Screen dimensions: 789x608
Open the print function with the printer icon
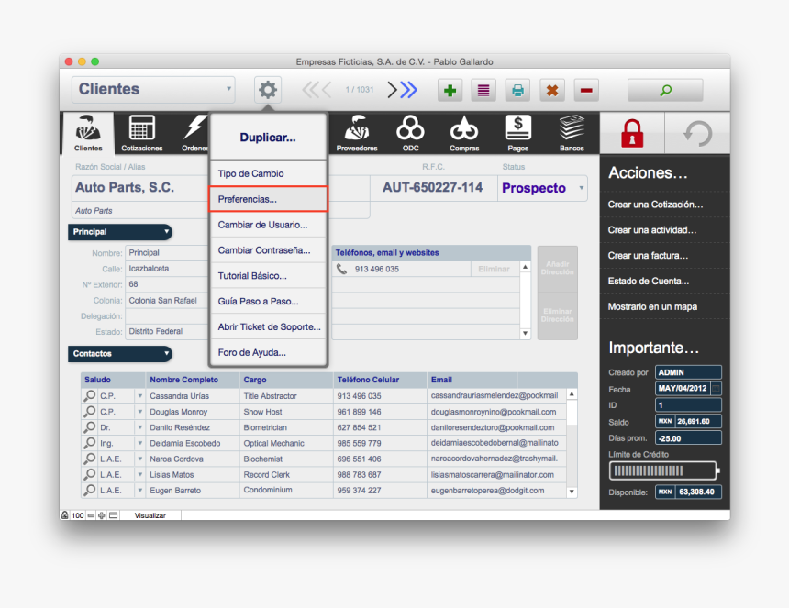(x=517, y=90)
